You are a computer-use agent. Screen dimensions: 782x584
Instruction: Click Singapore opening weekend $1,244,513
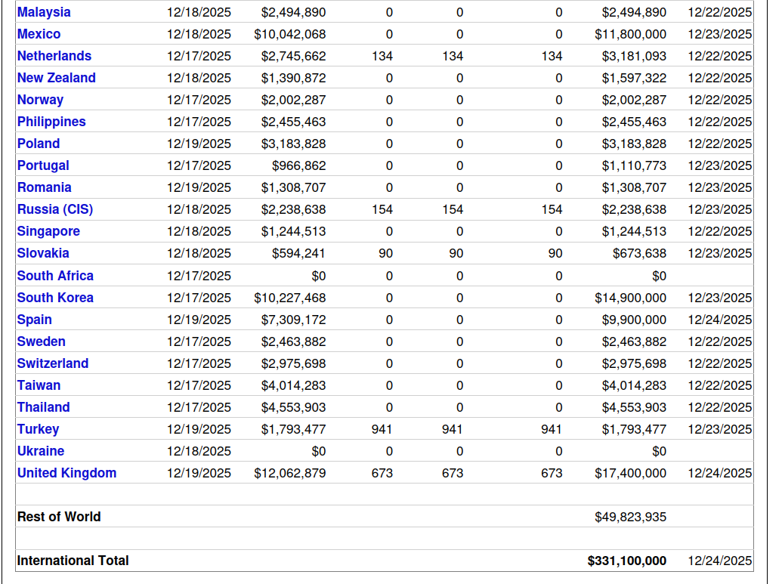point(293,232)
